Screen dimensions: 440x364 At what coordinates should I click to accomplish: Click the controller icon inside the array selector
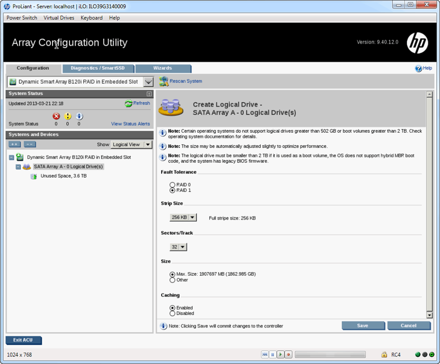point(13,82)
